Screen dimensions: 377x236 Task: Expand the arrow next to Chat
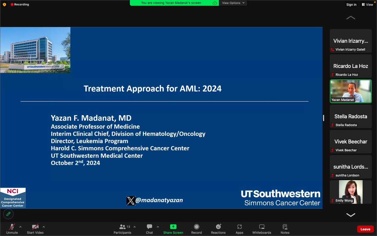[x=158, y=227]
